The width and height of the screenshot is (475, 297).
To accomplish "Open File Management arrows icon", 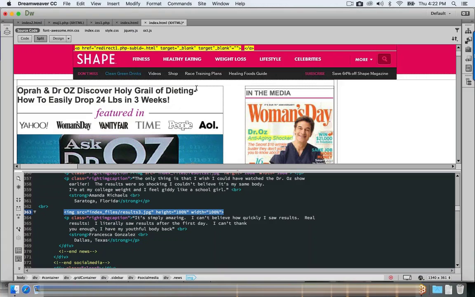I will pos(455,39).
